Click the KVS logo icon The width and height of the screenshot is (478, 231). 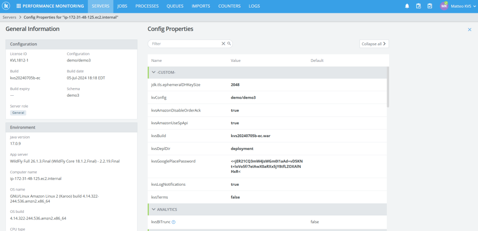click(6, 6)
